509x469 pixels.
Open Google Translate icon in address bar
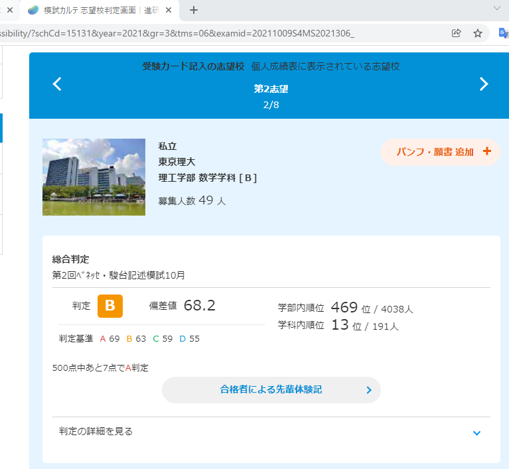pyautogui.click(x=503, y=33)
